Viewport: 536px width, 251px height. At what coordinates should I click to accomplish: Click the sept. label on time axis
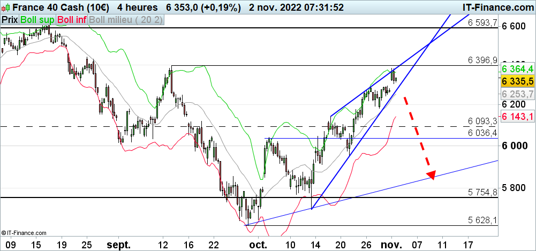tap(118, 245)
